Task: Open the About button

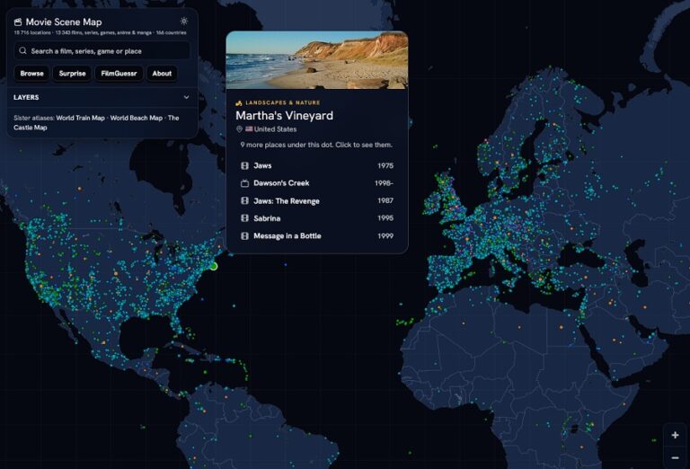Action: point(162,74)
